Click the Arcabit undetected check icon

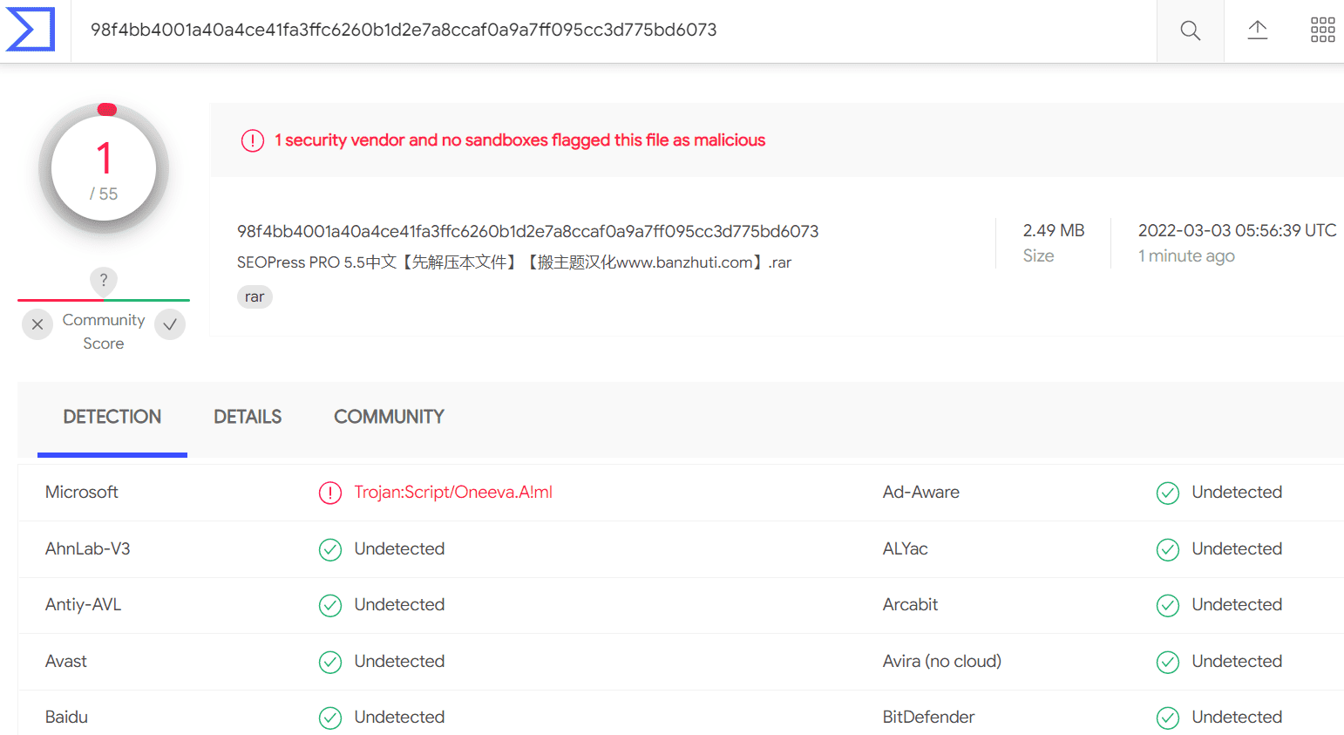pos(1168,606)
